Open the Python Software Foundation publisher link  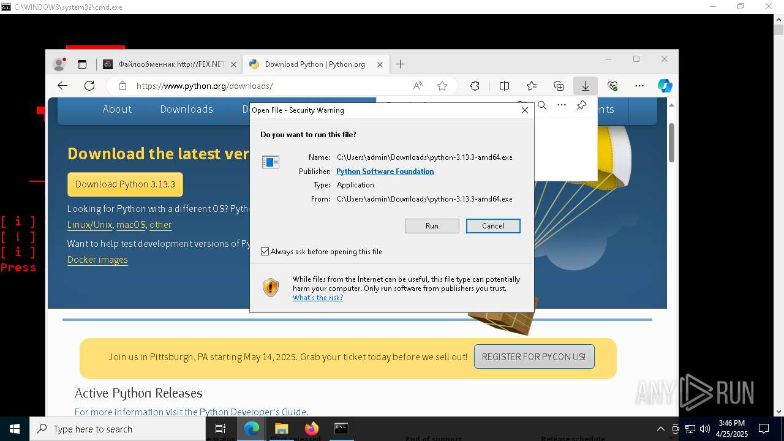pyautogui.click(x=385, y=171)
